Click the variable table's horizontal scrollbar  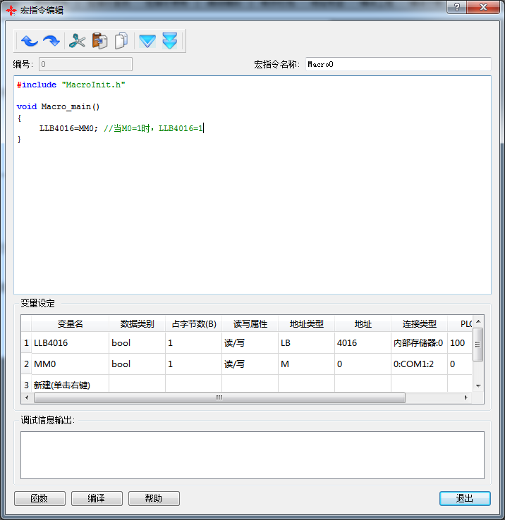(x=219, y=398)
